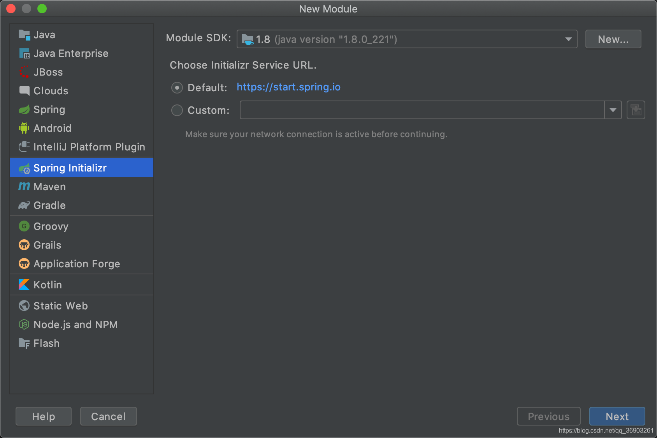Click the Next button
This screenshot has height=438, width=657.
click(617, 416)
